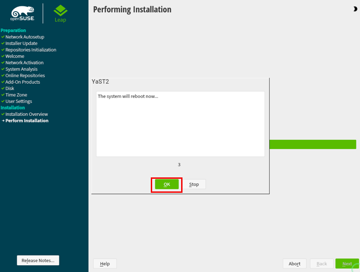Click checkmark beside Online Repositories
Viewport: 360px width, 272px height.
[3, 75]
